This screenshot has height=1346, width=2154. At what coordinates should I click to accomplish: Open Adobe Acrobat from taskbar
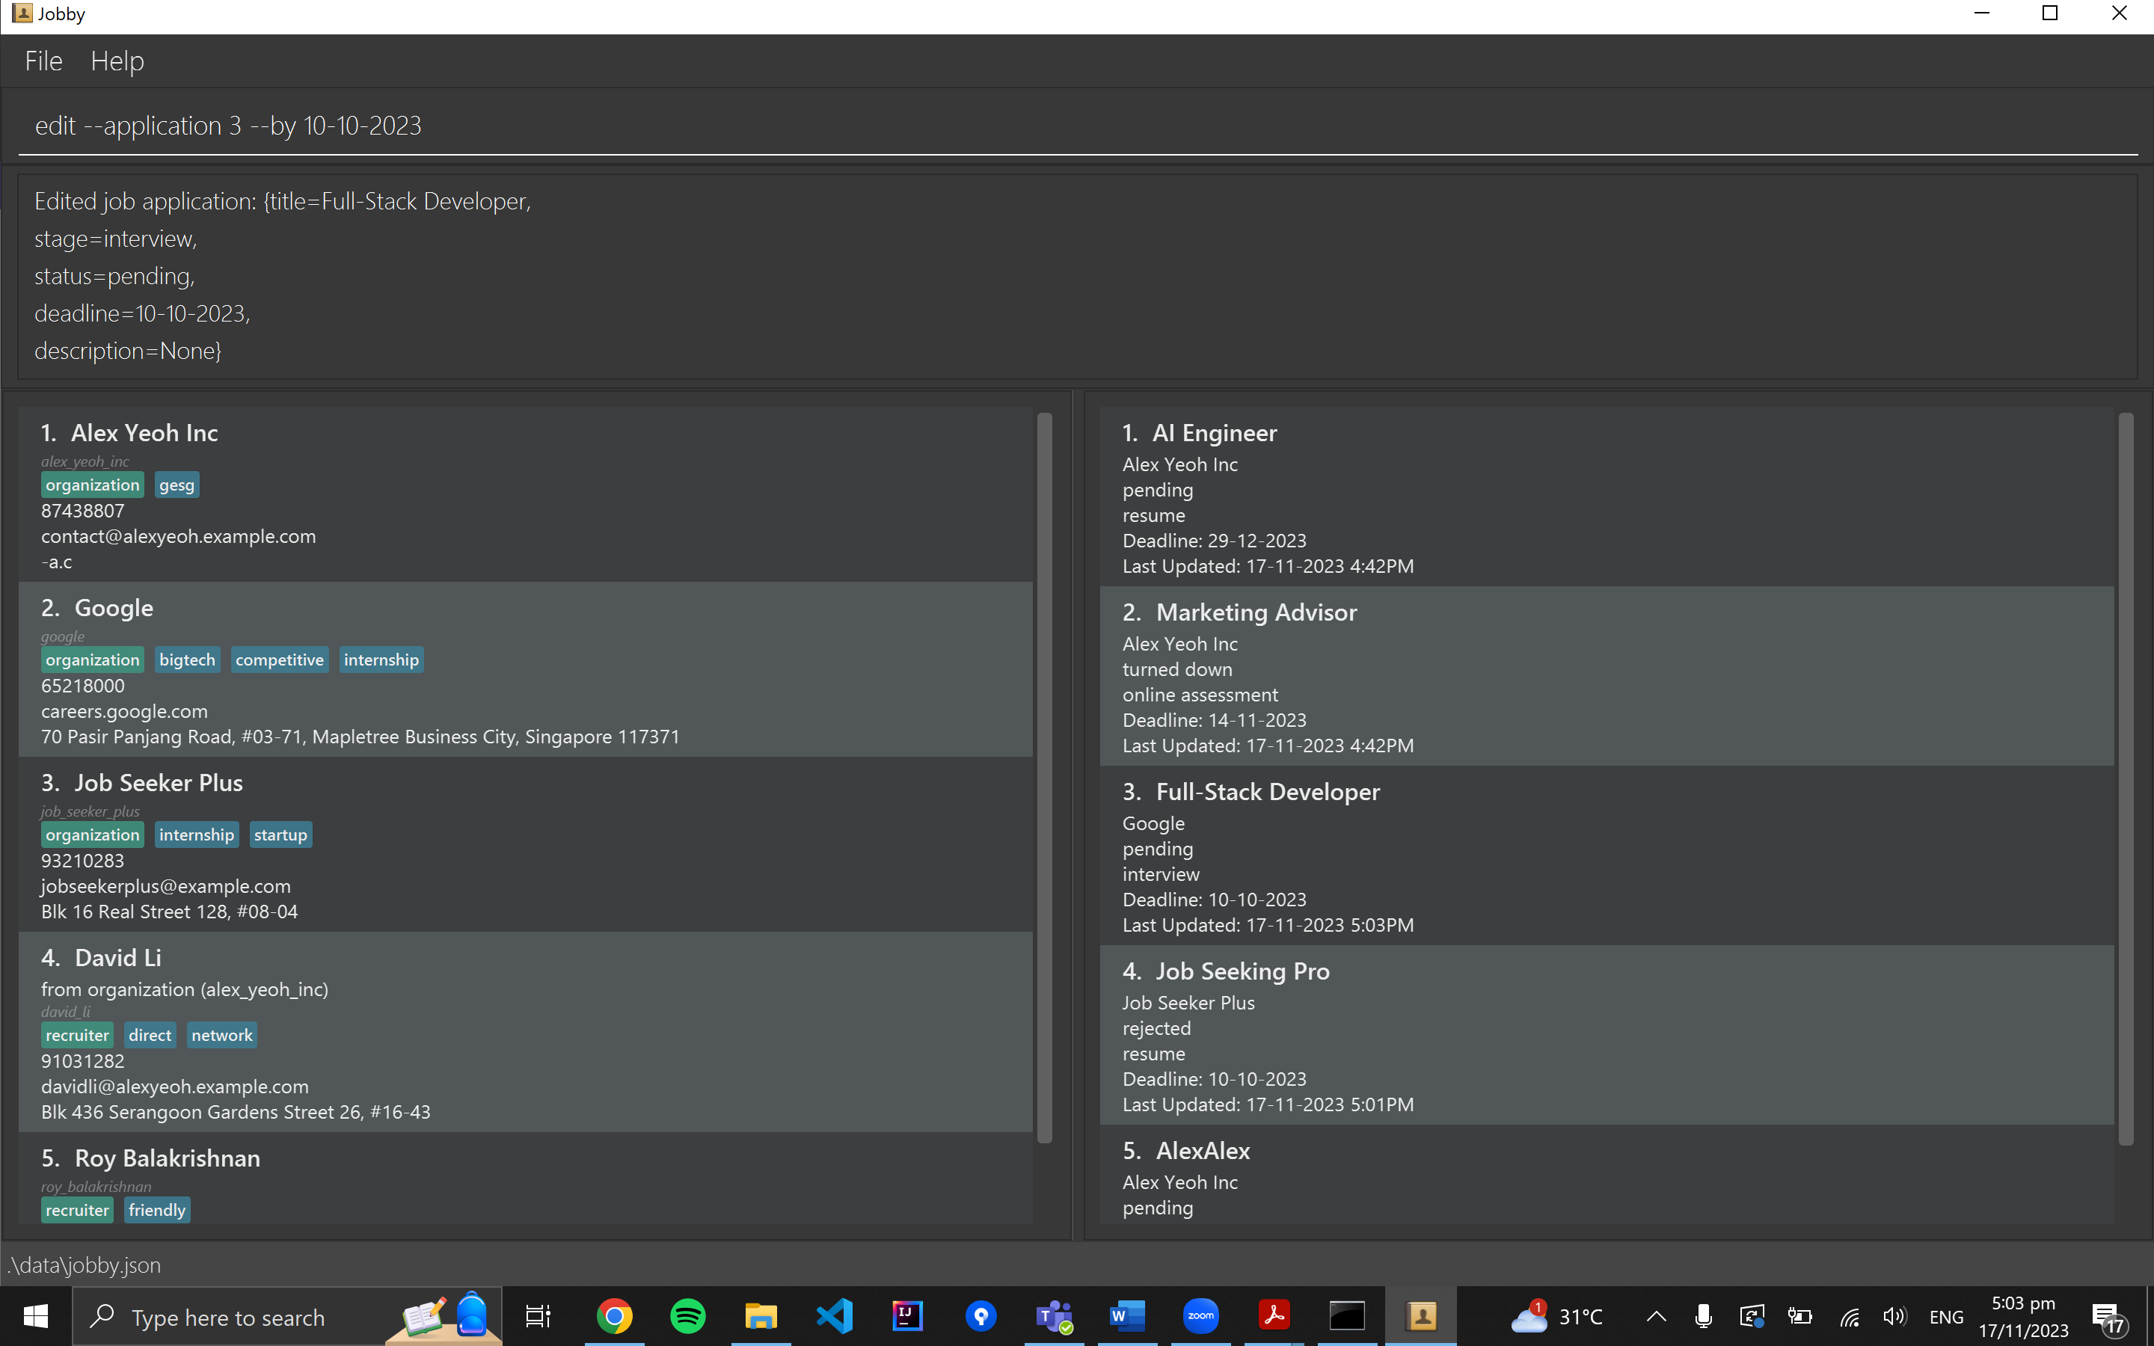[x=1274, y=1316]
